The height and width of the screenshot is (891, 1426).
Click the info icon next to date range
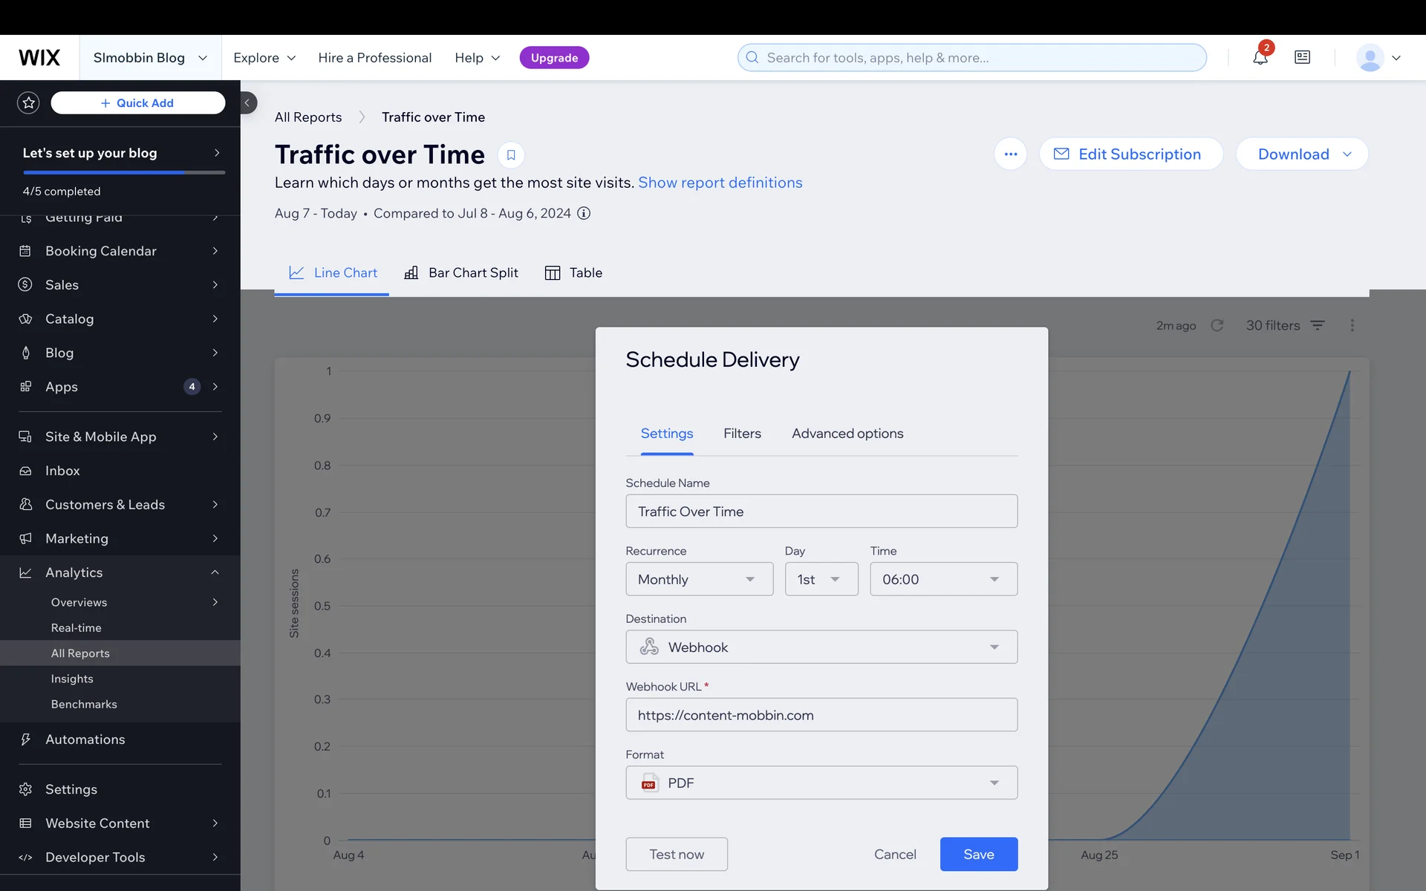pos(585,214)
